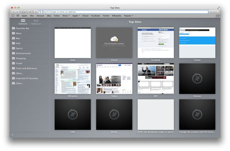Click the new tab plus button at right
This screenshot has height=151, width=230.
pyautogui.click(x=218, y=16)
